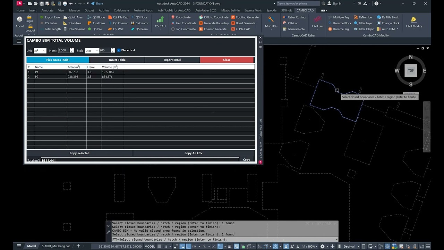
Task: Open the Road Generate tool
Action: point(243,23)
